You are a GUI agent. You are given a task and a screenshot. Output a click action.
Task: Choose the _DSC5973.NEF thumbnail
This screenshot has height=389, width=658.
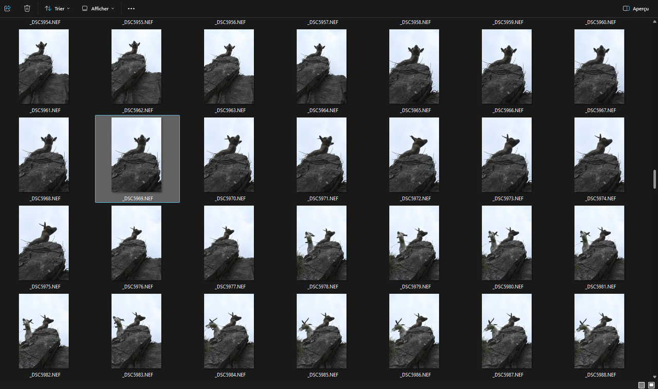click(x=506, y=155)
